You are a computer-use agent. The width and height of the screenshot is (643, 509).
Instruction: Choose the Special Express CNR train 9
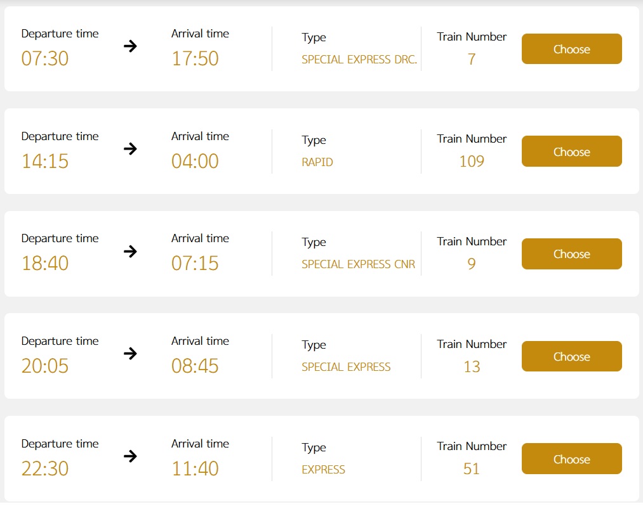point(571,254)
